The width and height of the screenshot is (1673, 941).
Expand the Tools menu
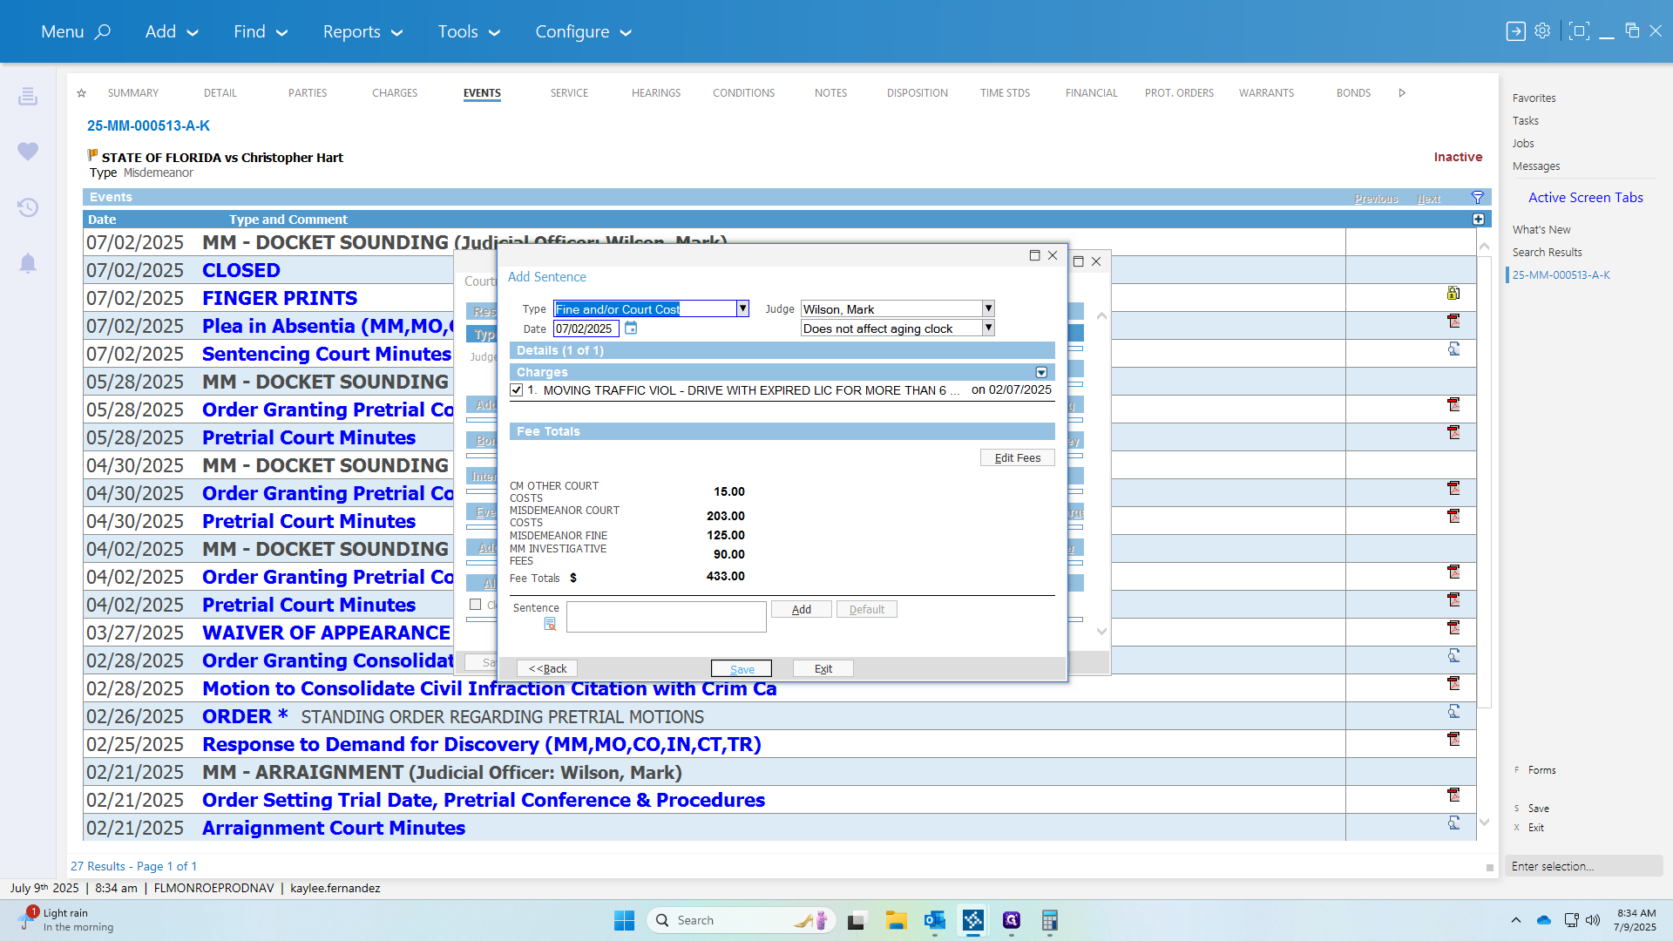(470, 32)
